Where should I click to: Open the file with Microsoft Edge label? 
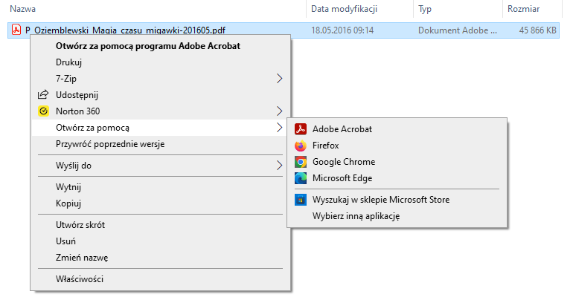click(x=342, y=178)
